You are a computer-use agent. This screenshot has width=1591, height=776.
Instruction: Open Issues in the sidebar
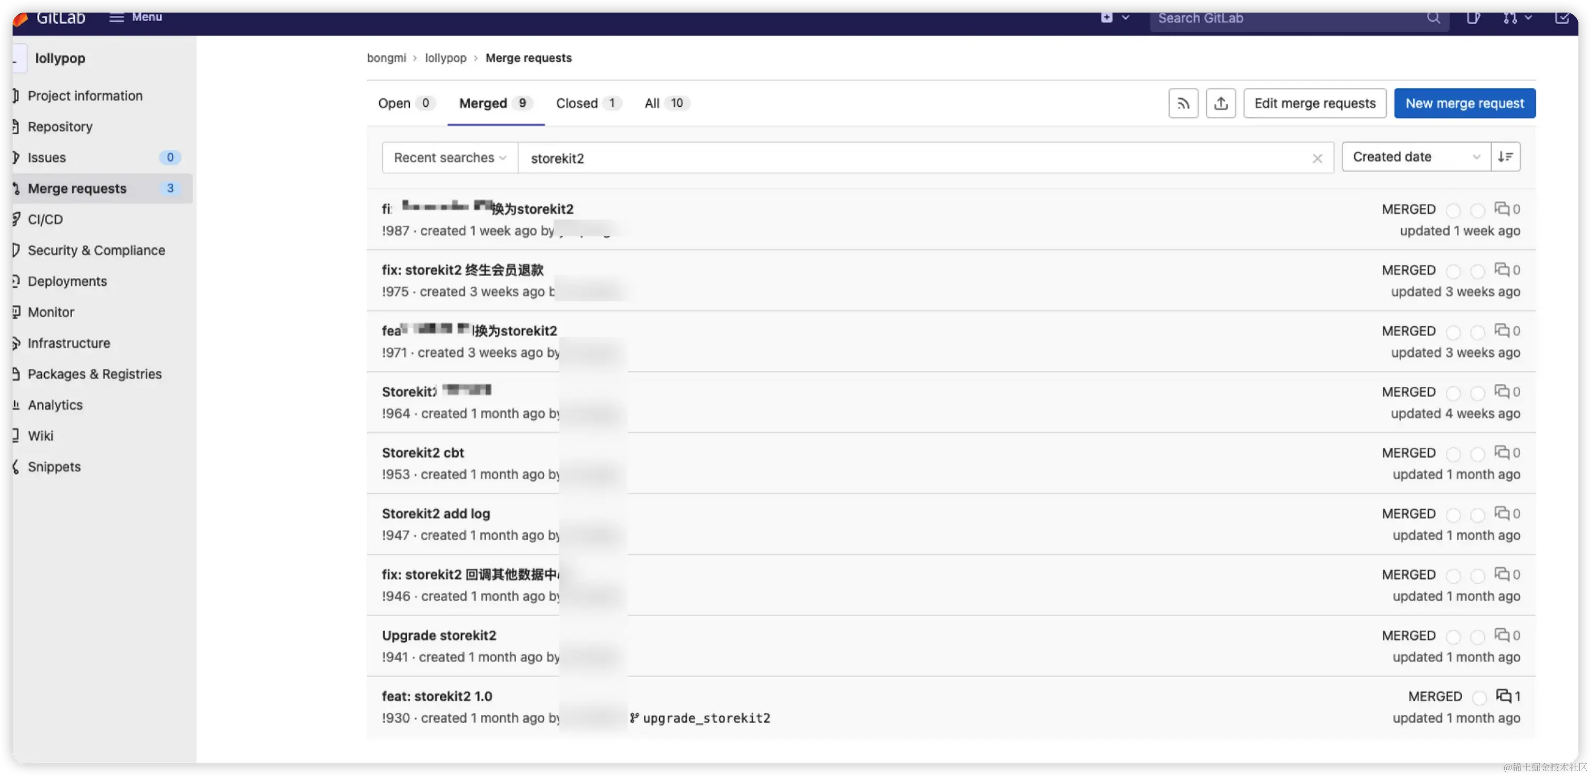pos(46,157)
